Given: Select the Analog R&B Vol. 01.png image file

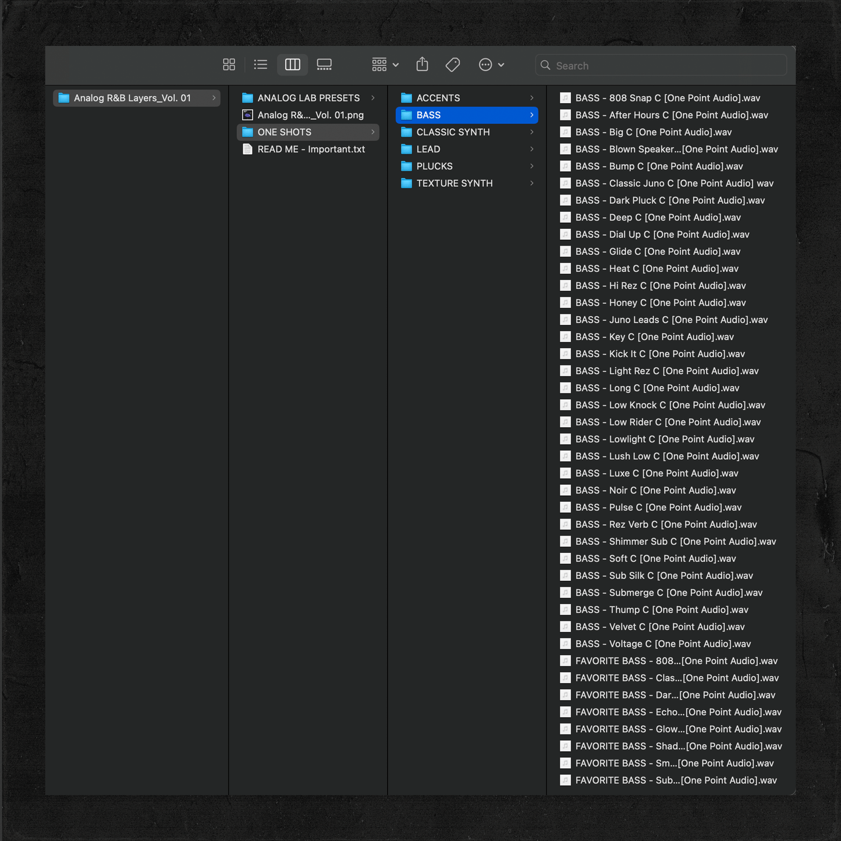Looking at the screenshot, I should pyautogui.click(x=310, y=115).
